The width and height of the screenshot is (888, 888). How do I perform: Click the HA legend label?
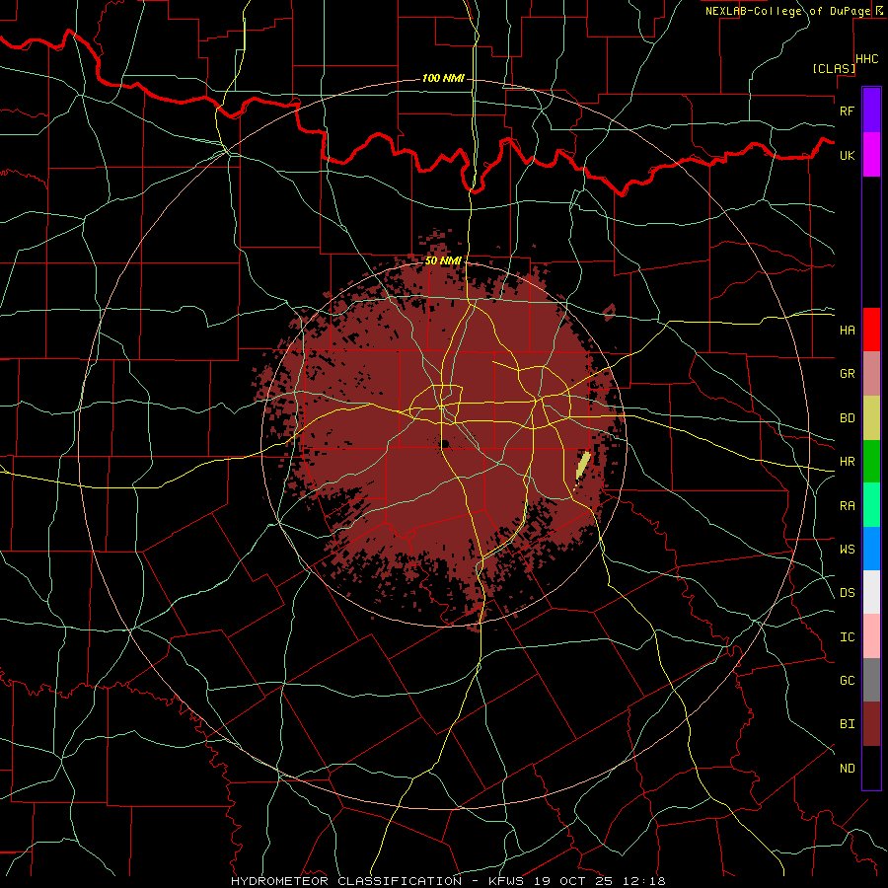click(847, 330)
